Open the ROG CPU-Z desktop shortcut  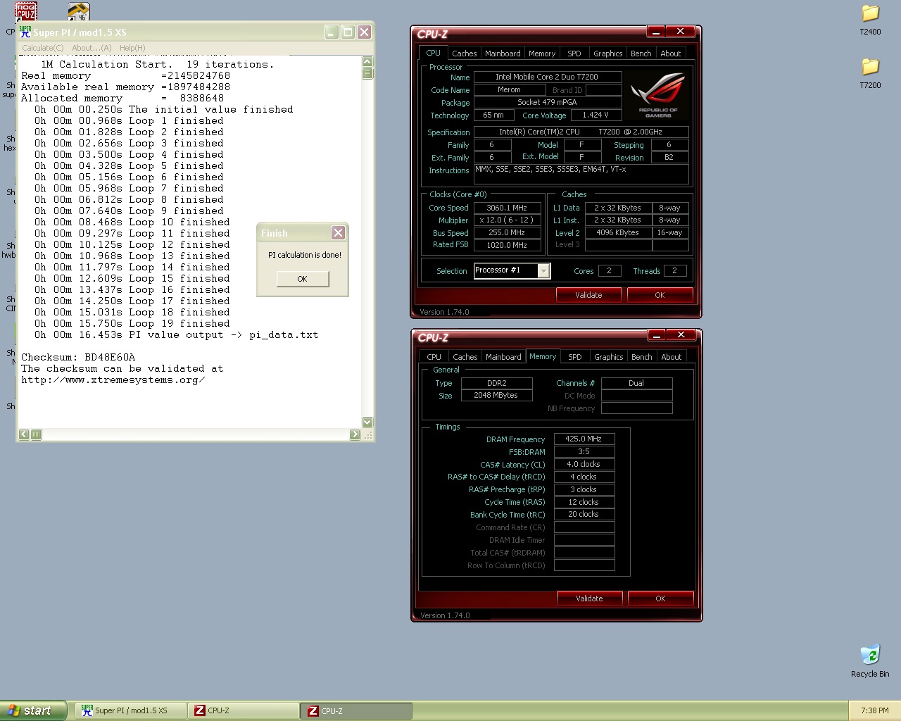(26, 11)
